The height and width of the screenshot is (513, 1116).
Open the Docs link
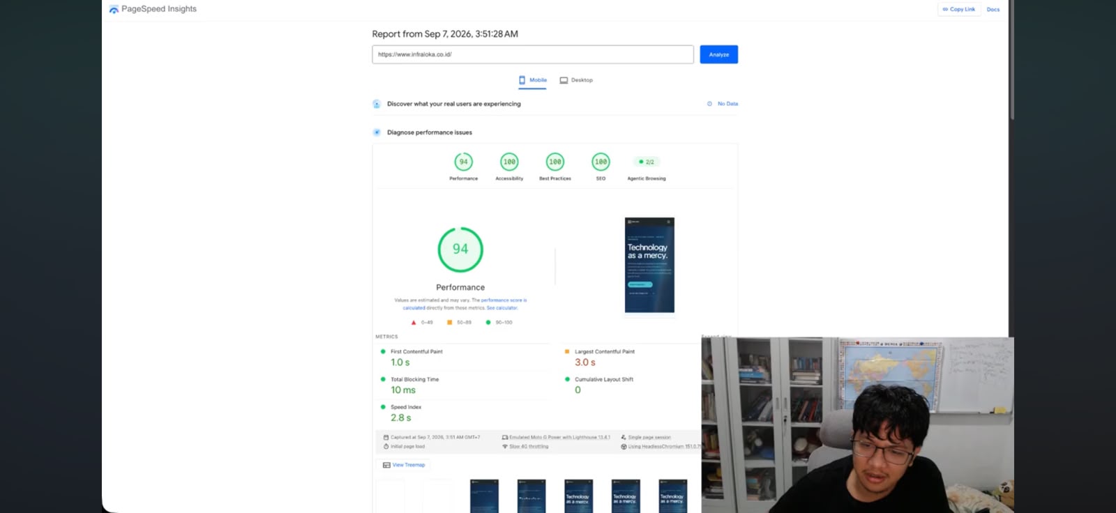point(993,9)
